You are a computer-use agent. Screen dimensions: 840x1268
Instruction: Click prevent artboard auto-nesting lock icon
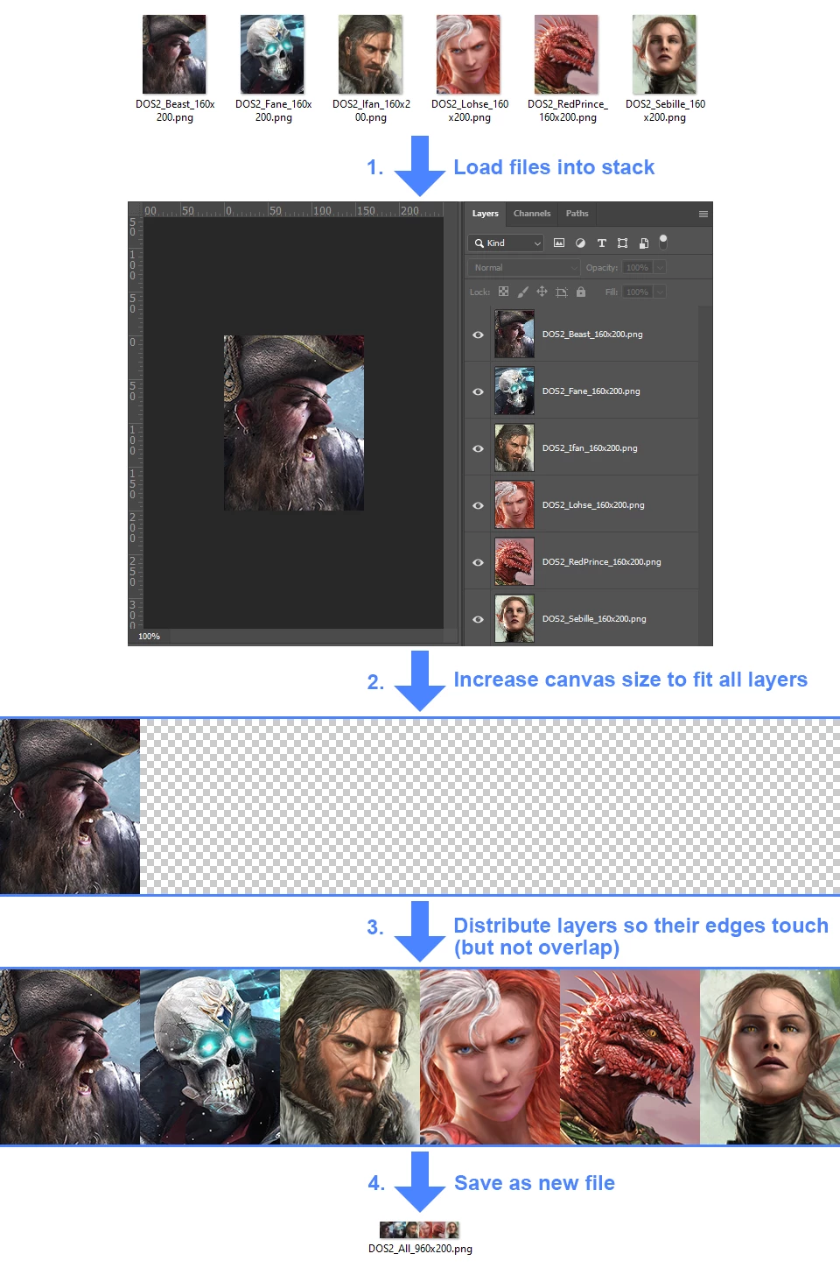click(x=561, y=292)
